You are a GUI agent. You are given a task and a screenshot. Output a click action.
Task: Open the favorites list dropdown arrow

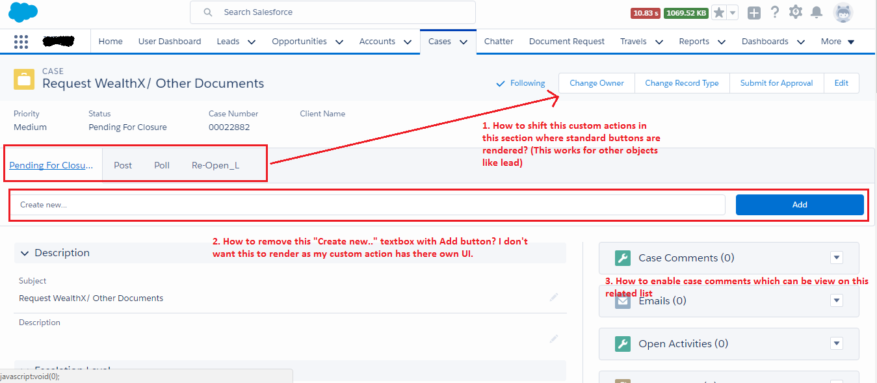pyautogui.click(x=733, y=12)
